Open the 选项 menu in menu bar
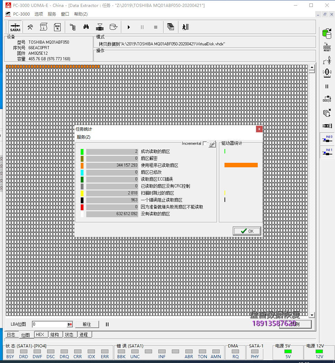The width and height of the screenshot is (335, 363). coord(39,14)
